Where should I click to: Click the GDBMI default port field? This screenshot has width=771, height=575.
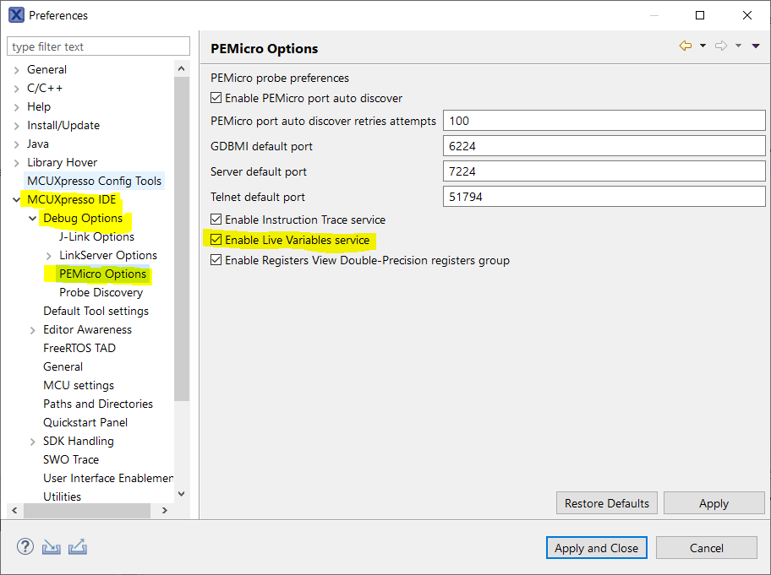pyautogui.click(x=604, y=146)
